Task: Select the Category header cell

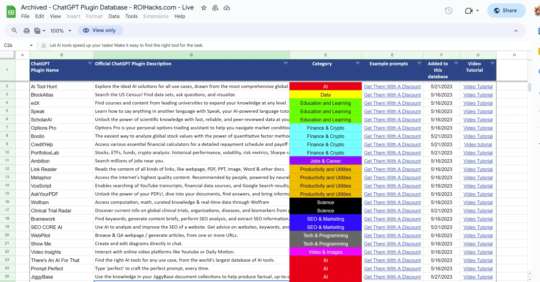Action: 325,70
